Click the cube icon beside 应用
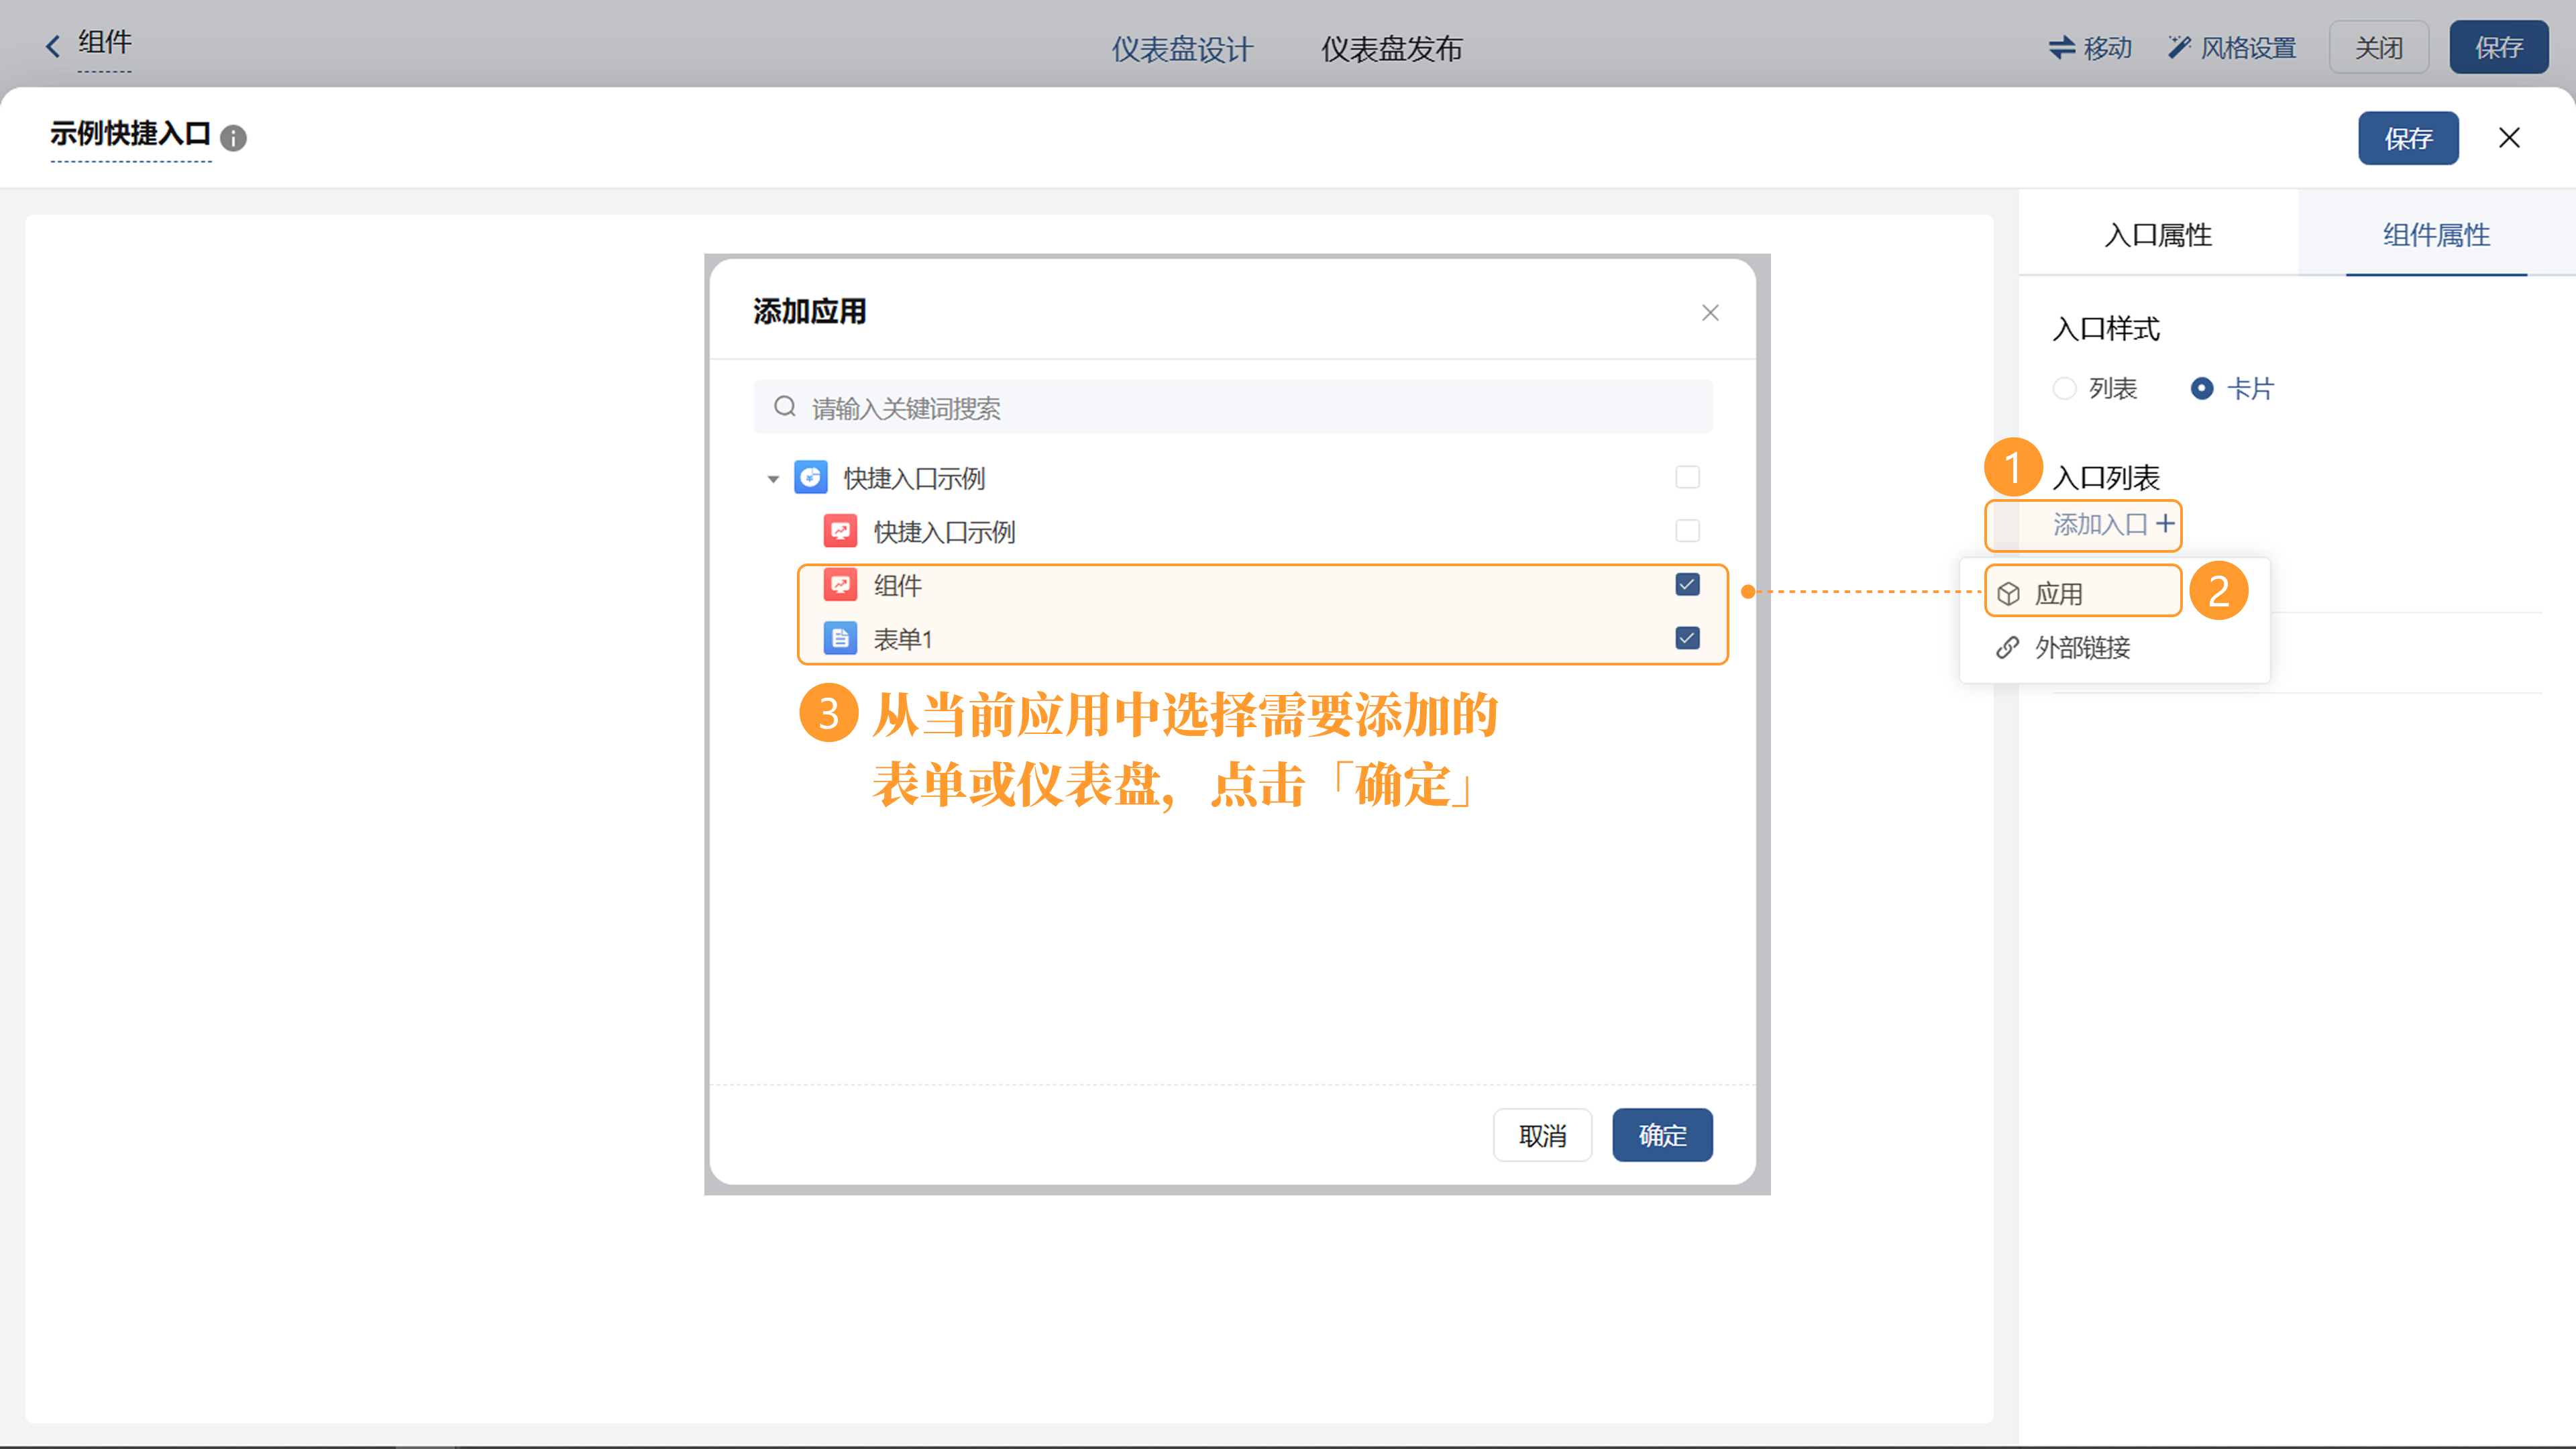The image size is (2576, 1449). pyautogui.click(x=2008, y=594)
